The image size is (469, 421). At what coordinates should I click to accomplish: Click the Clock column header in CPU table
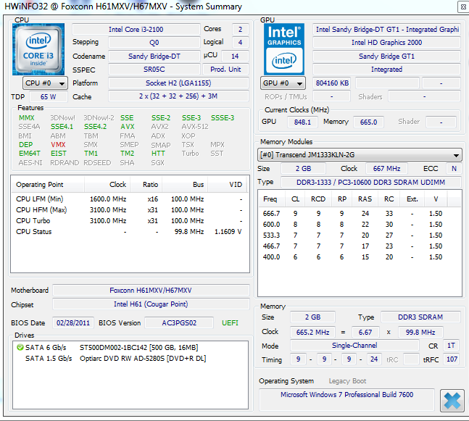coord(108,185)
